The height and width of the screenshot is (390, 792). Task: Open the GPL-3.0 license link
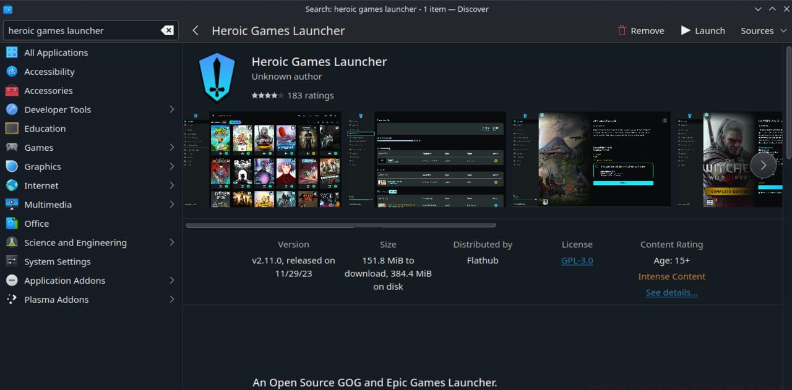tap(577, 260)
